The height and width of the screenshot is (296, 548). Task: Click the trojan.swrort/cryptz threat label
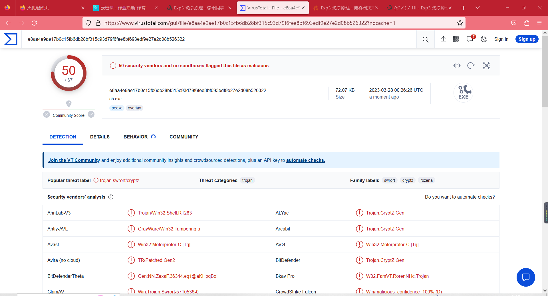[x=119, y=180]
